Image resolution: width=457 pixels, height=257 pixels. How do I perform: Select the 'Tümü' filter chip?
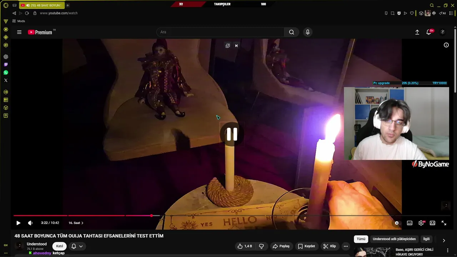click(361, 239)
